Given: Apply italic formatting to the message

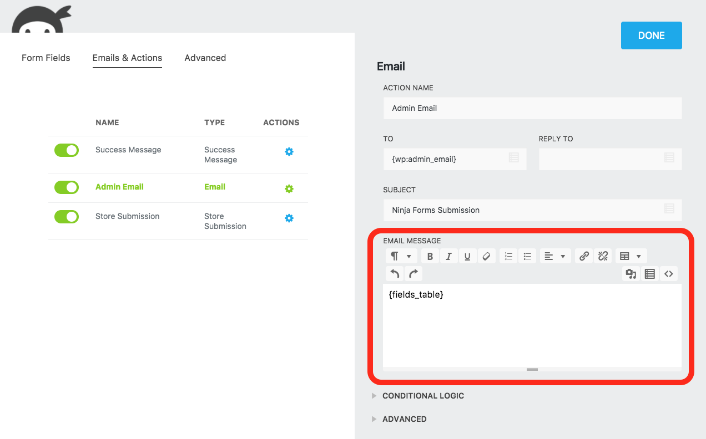Looking at the screenshot, I should (449, 256).
